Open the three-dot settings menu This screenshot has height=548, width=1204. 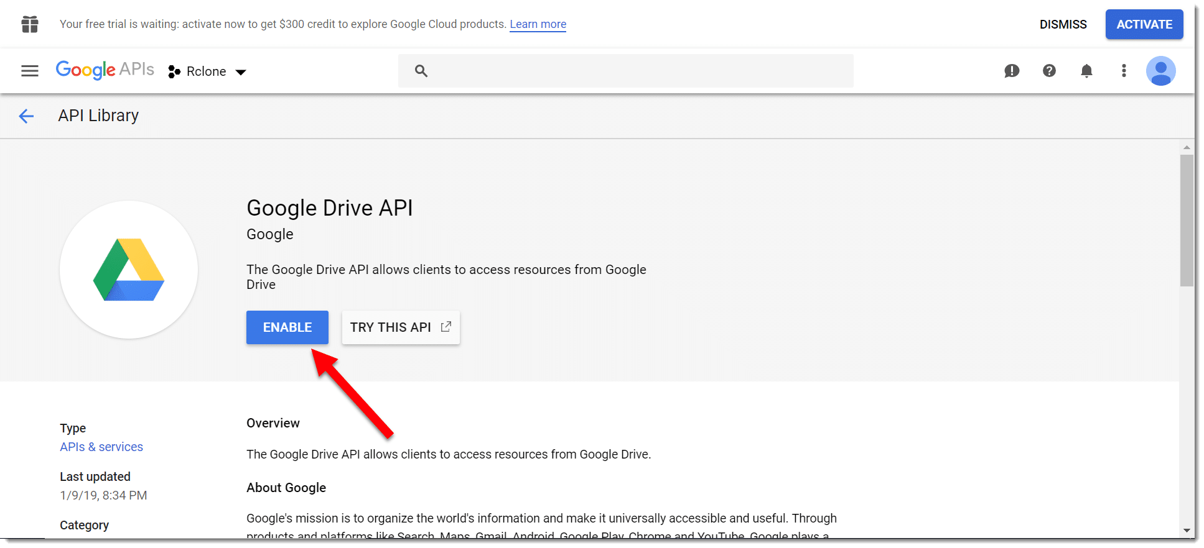tap(1124, 71)
